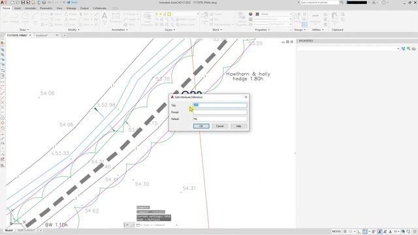Open the Parametric ribbon tab

click(x=46, y=8)
